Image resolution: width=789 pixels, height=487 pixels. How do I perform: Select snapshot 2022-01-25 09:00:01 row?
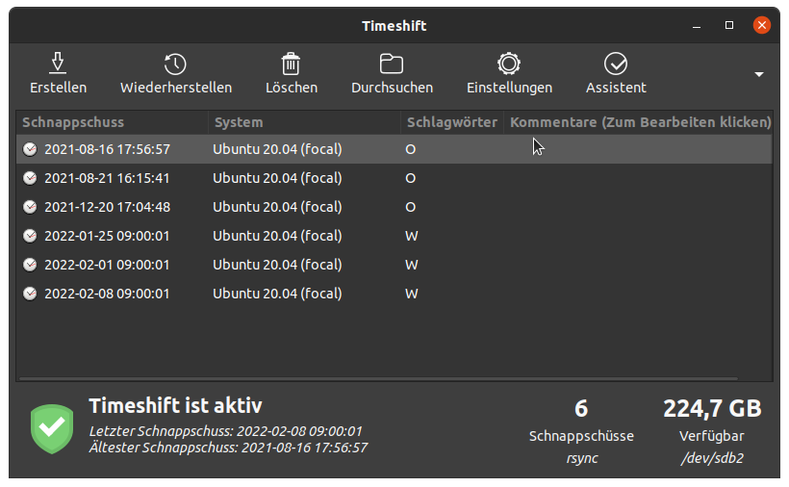pos(107,236)
